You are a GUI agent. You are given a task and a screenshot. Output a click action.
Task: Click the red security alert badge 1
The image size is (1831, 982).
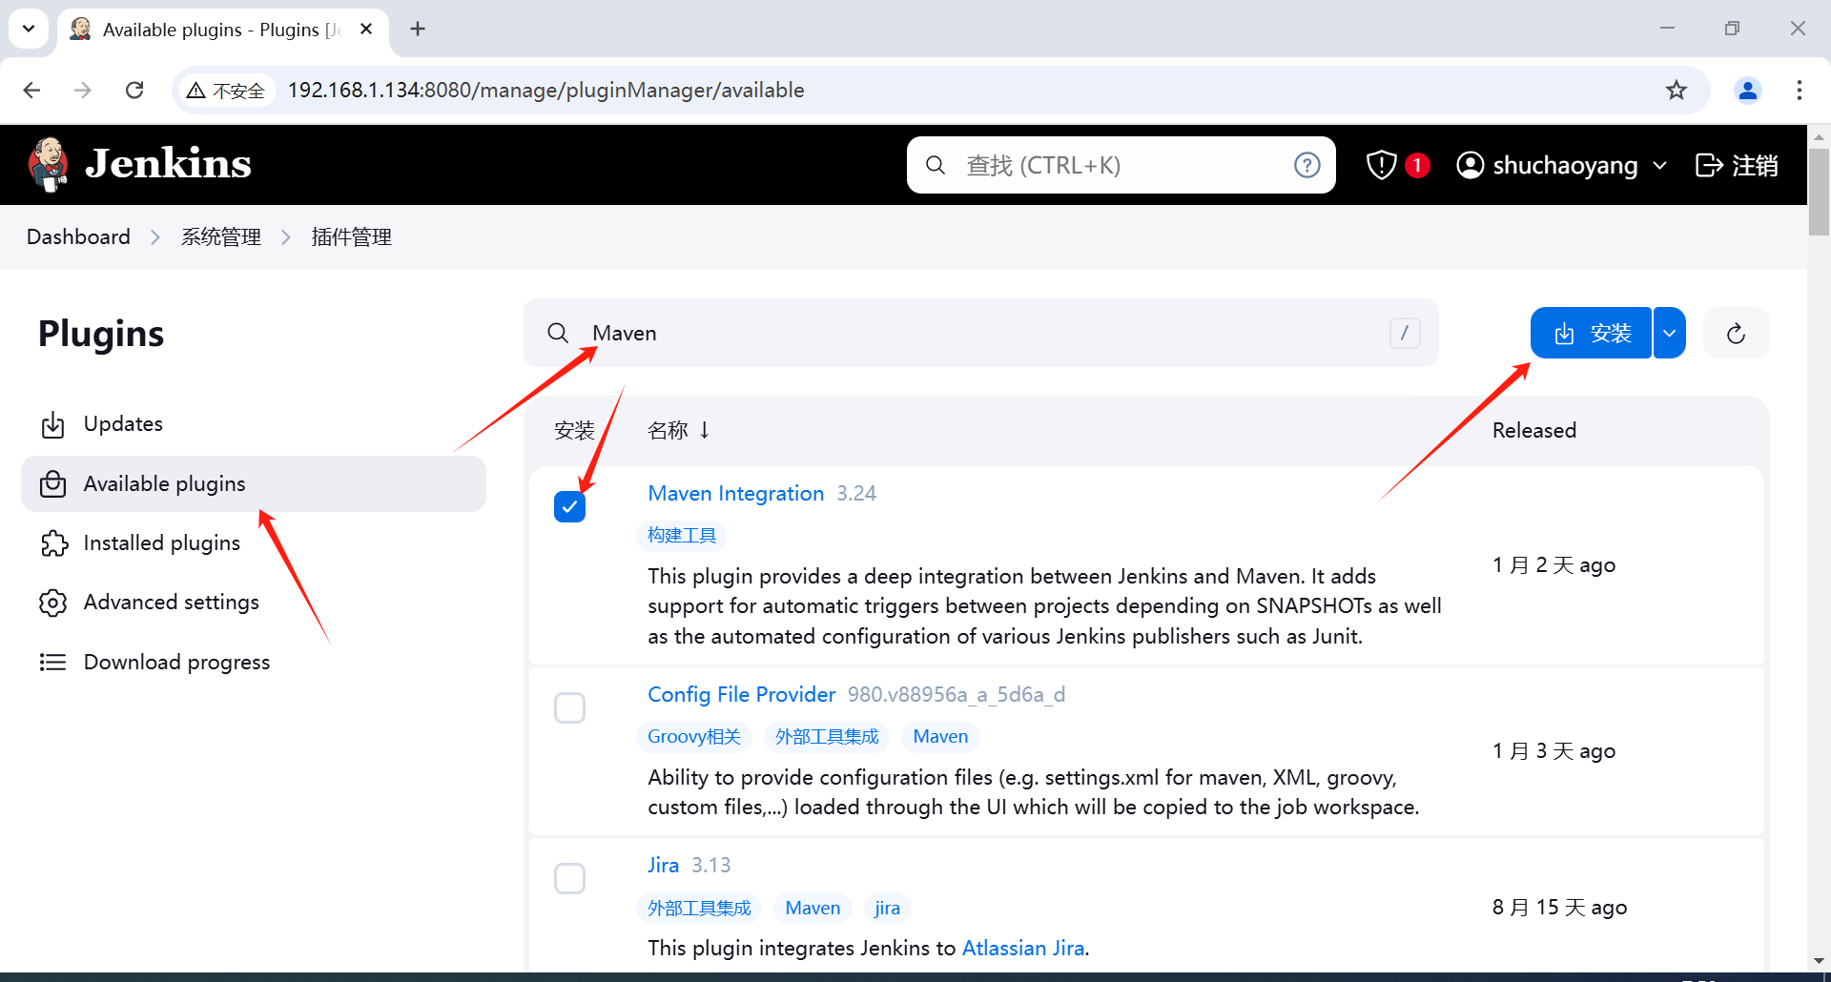(1417, 165)
